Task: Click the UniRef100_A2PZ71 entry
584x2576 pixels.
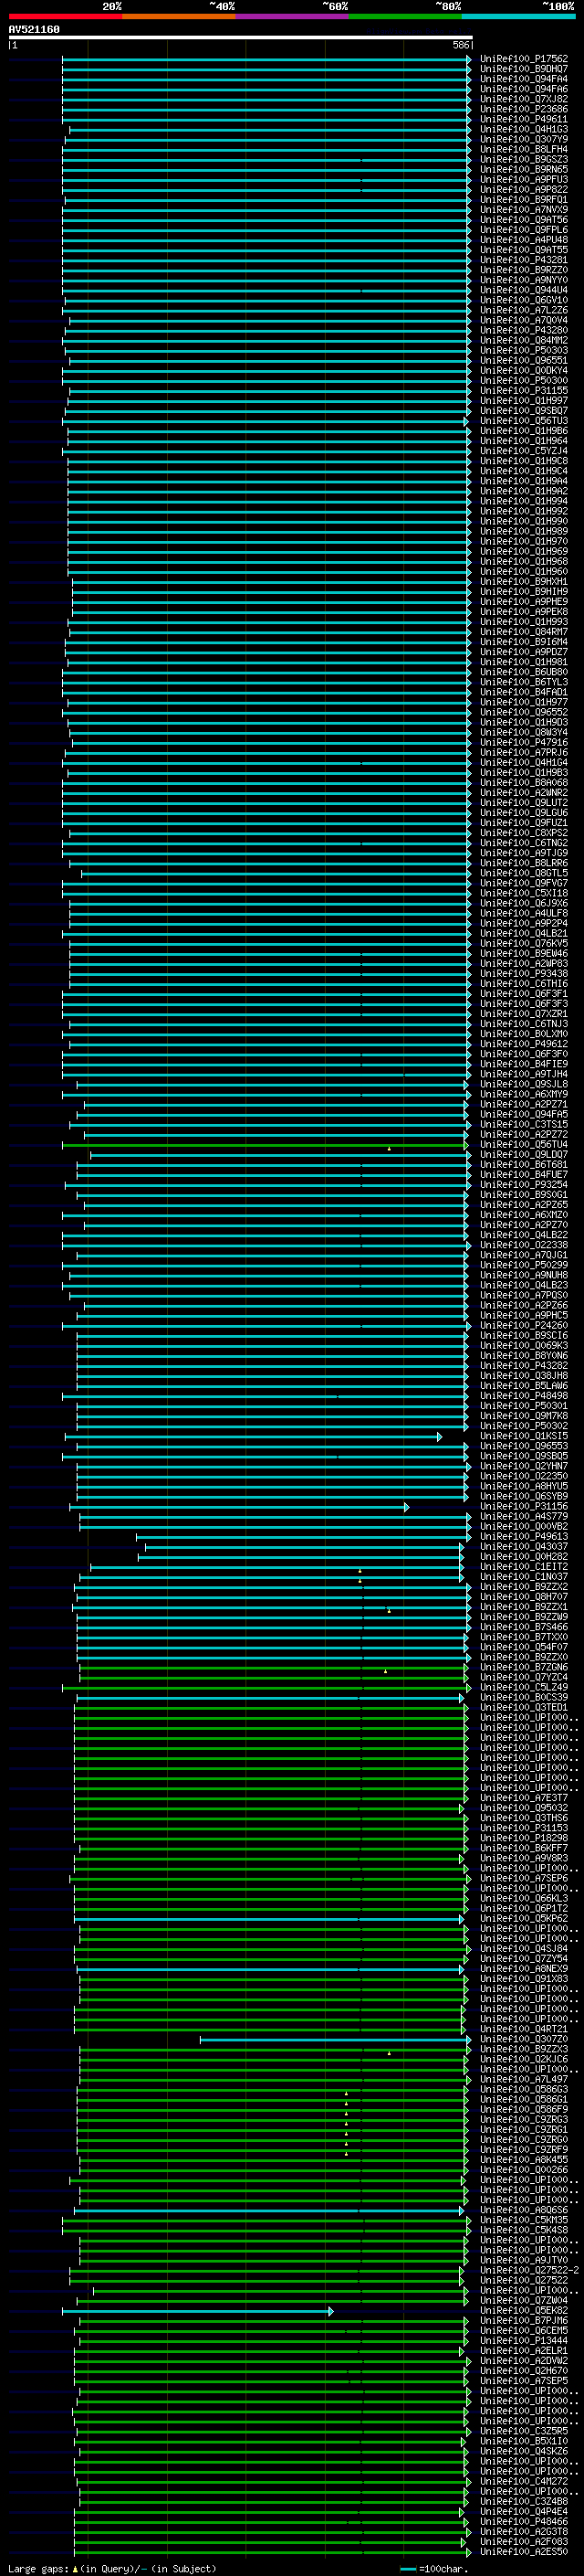Action: coord(523,1104)
